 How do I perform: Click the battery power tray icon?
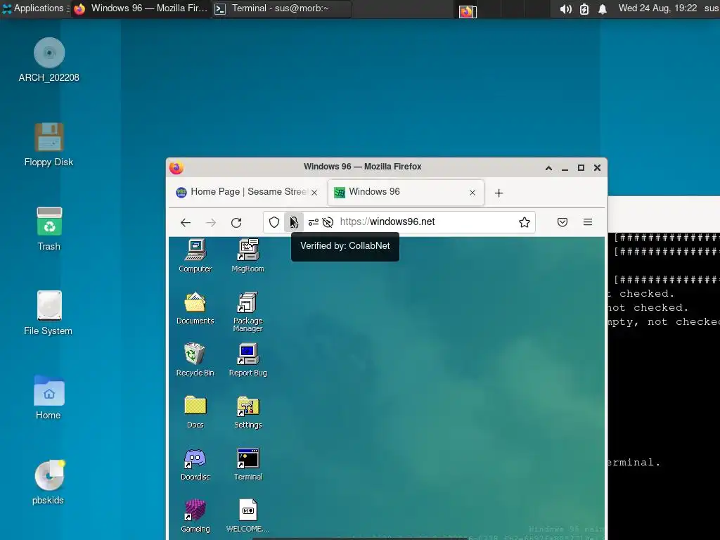click(584, 8)
